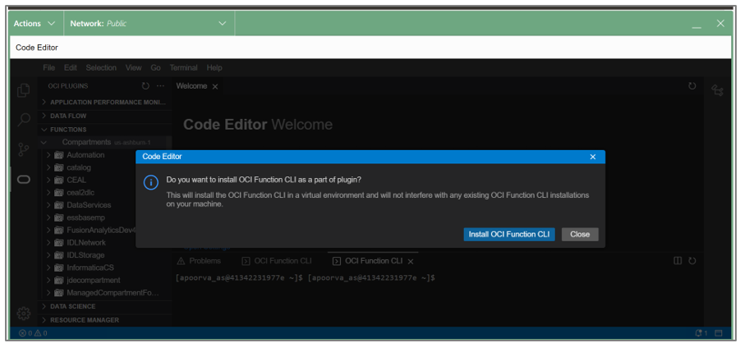
Task: Click the Close button in the dialog
Action: [580, 234]
